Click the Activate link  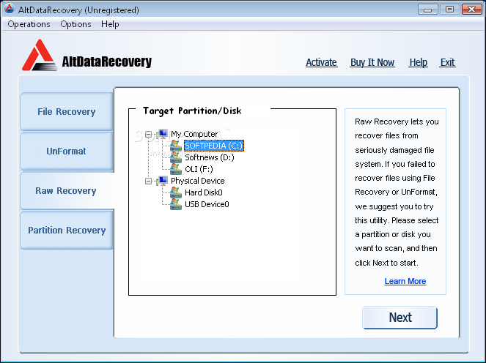[321, 62]
